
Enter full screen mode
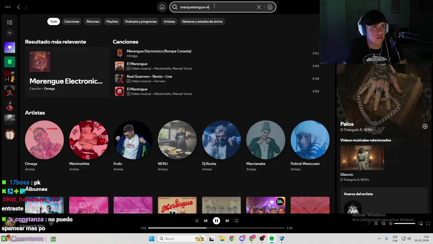[x=428, y=224]
